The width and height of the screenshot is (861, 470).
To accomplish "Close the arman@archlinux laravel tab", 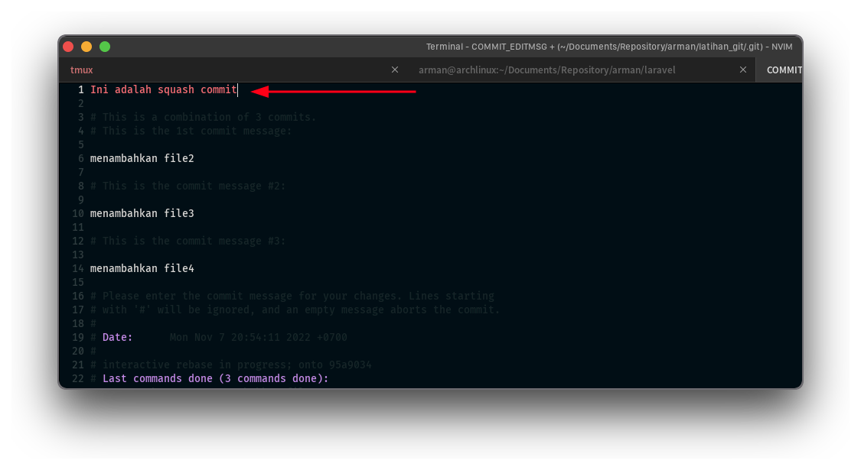I will pos(742,70).
